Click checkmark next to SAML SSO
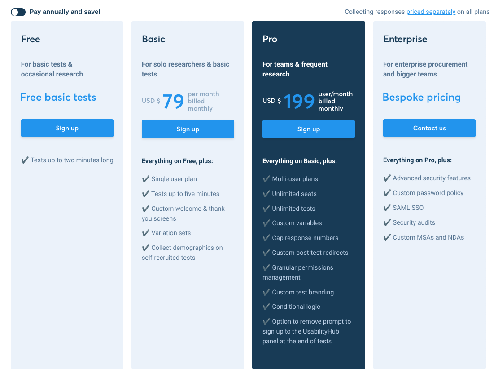 pos(387,208)
